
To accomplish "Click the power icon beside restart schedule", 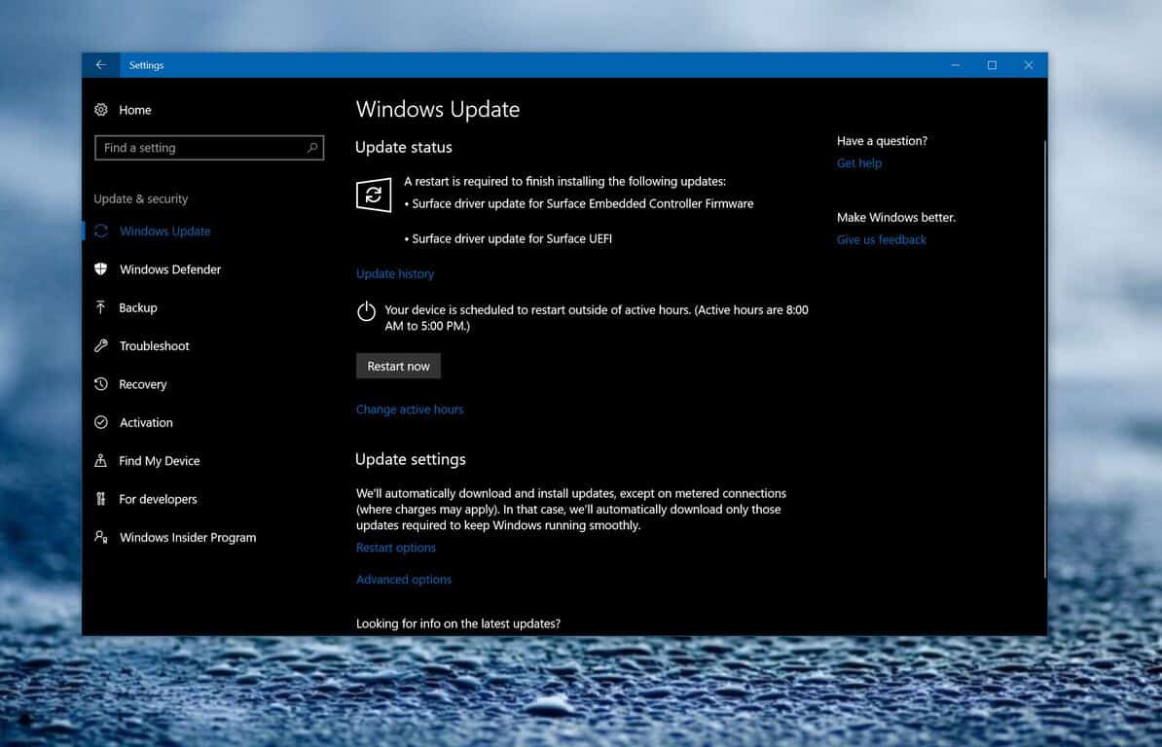I will coord(366,311).
